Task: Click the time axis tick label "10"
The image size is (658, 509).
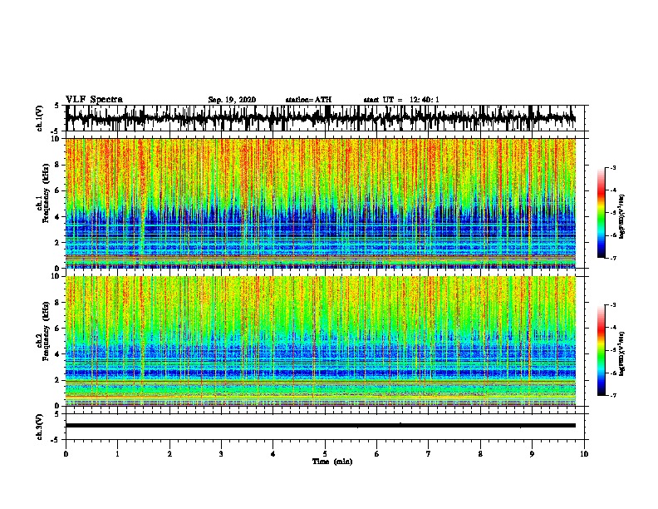Action: pos(584,454)
